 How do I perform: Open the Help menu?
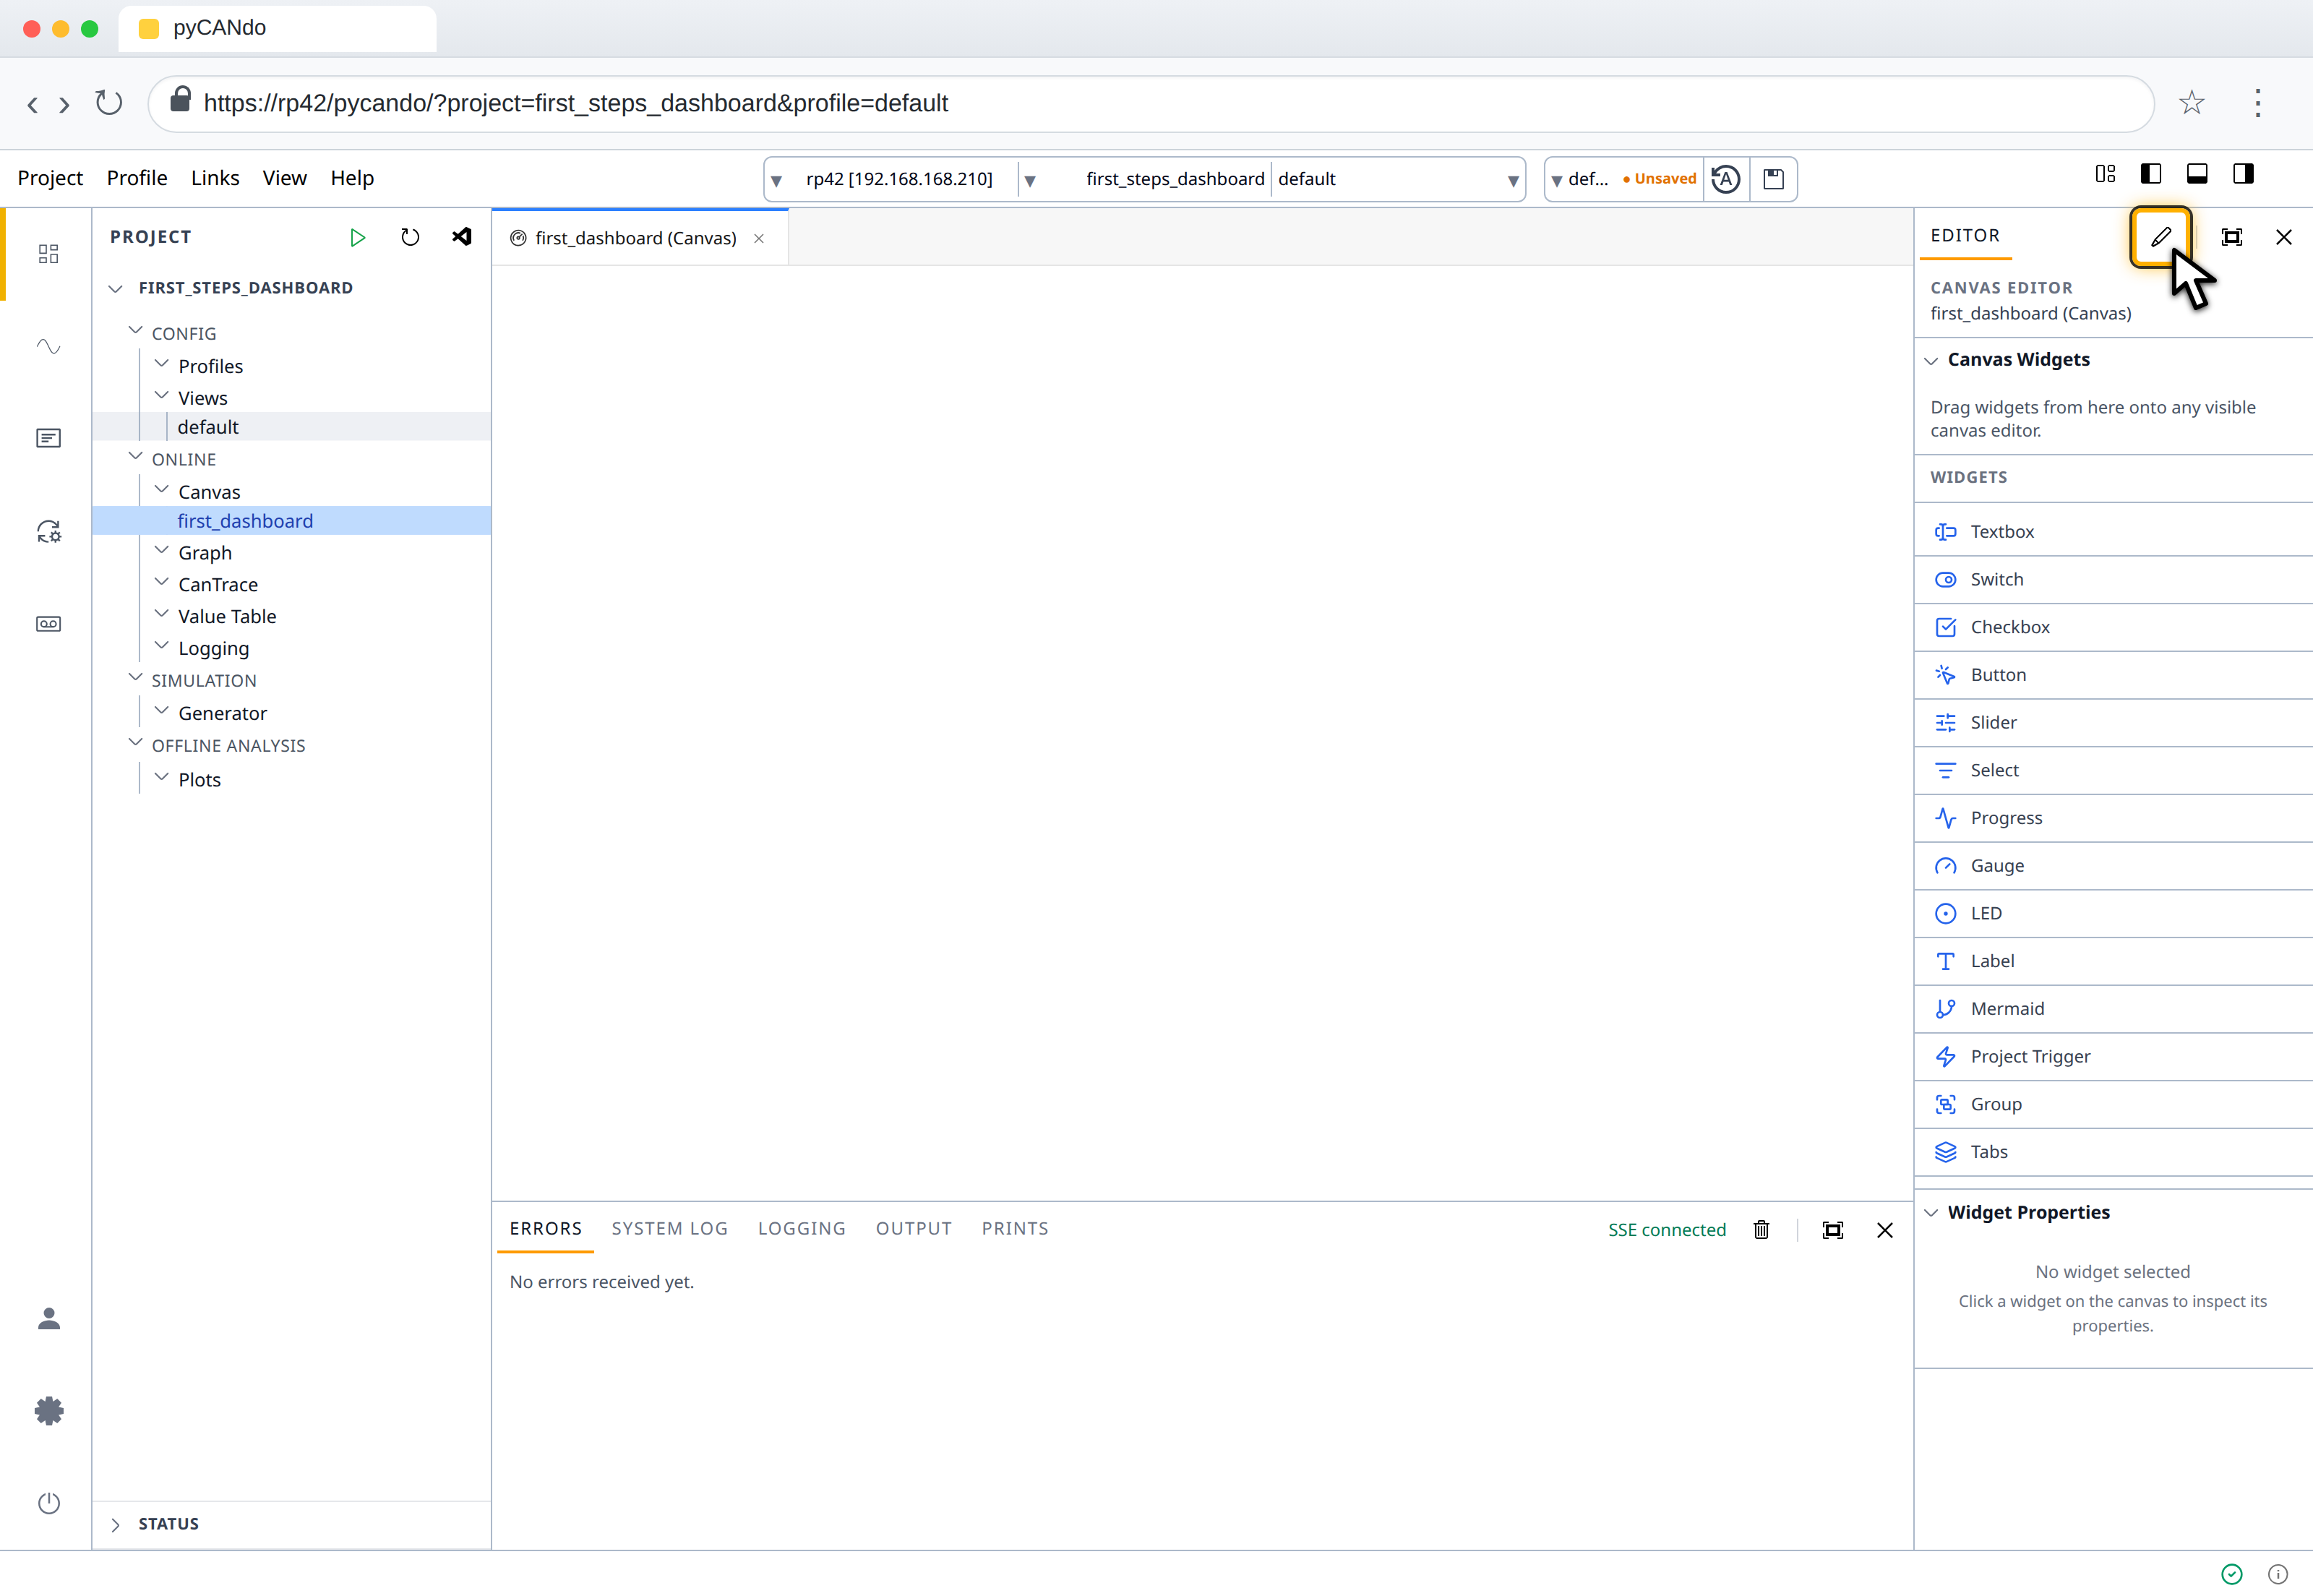352,178
